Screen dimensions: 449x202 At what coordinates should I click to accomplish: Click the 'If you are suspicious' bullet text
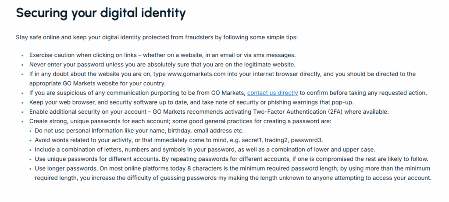pyautogui.click(x=228, y=93)
